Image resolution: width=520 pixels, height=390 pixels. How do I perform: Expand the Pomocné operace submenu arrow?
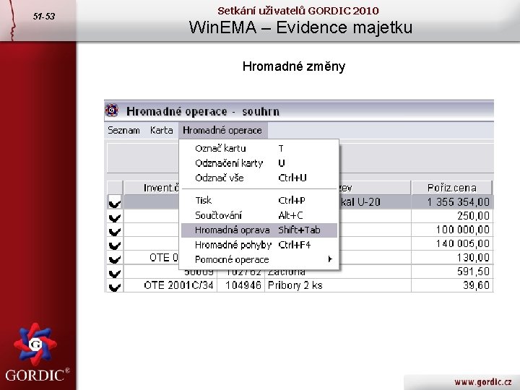point(329,259)
